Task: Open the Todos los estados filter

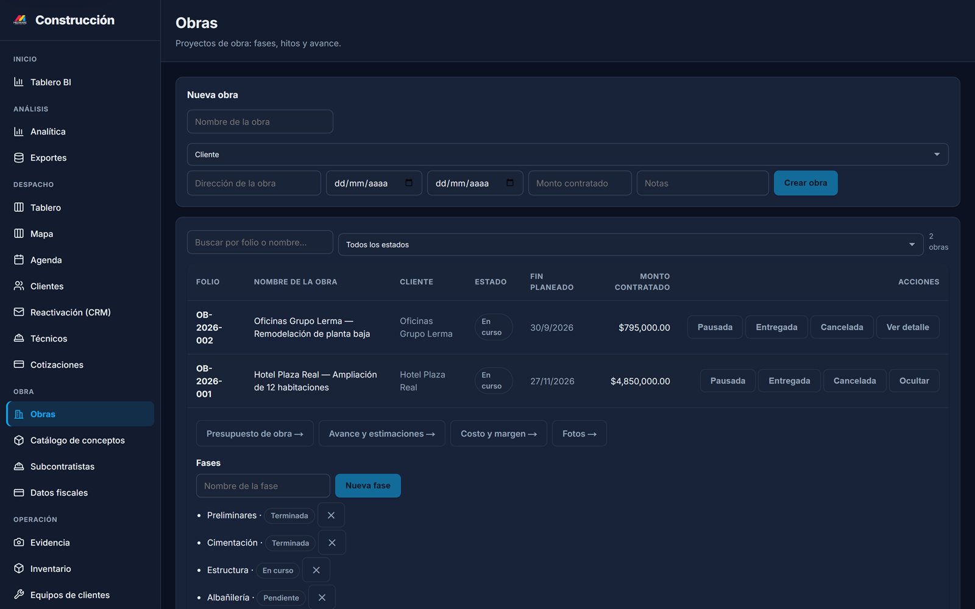Action: pyautogui.click(x=631, y=244)
